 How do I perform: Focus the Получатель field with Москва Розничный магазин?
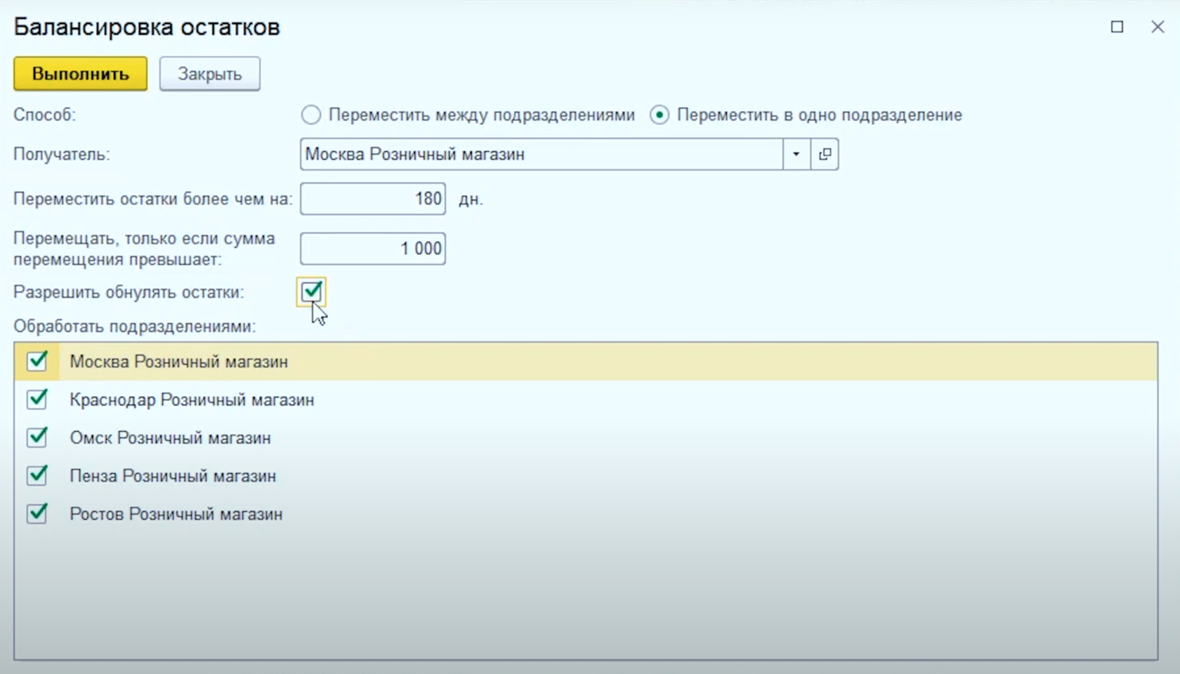542,154
